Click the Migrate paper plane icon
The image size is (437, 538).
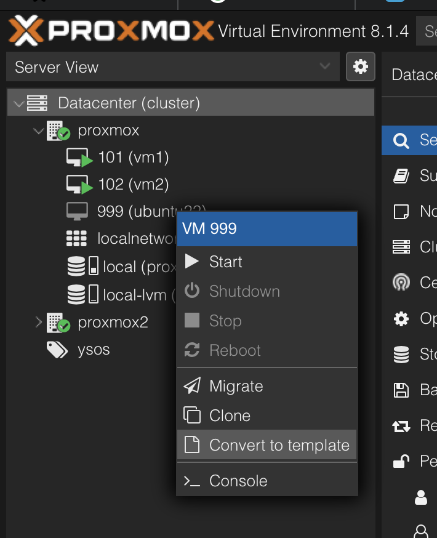tap(192, 386)
